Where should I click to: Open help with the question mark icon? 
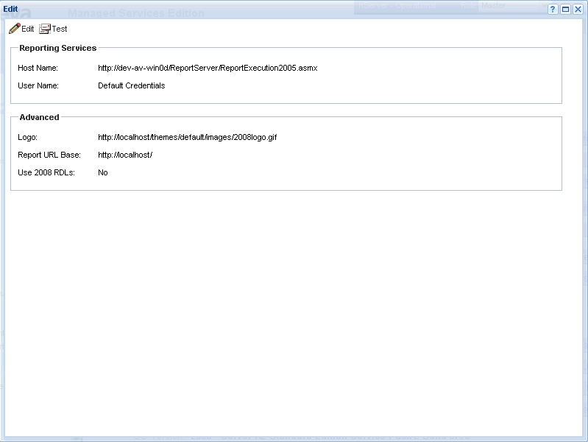point(553,10)
